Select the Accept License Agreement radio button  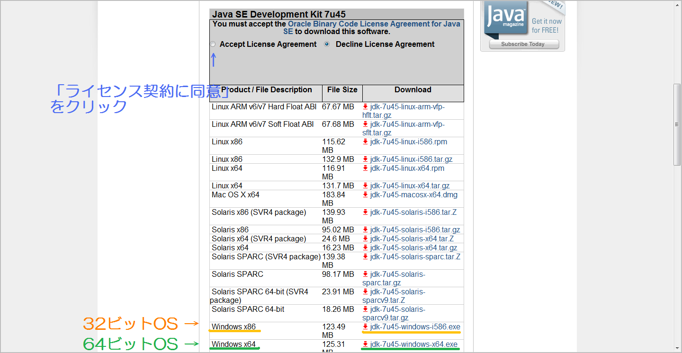tap(213, 44)
